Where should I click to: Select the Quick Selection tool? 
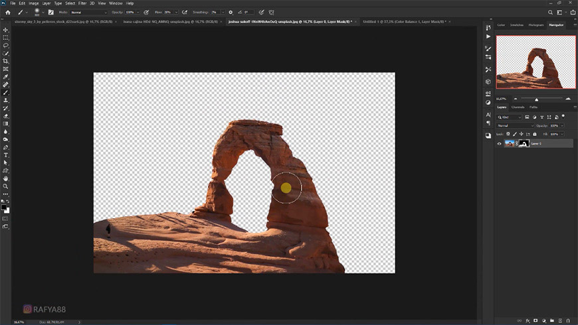click(x=5, y=53)
